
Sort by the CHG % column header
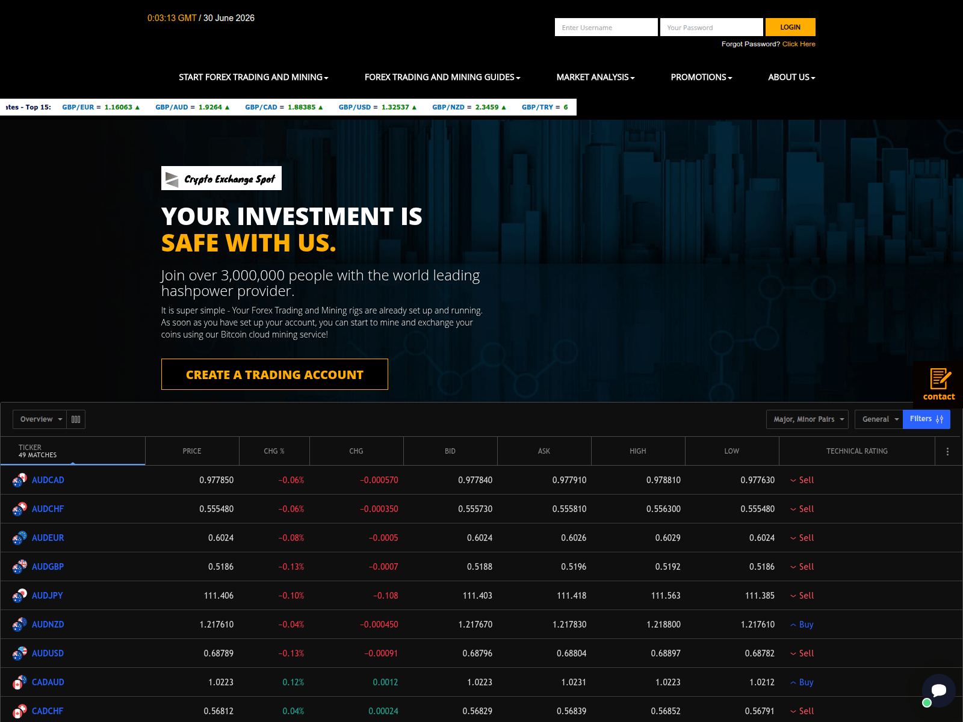(274, 451)
